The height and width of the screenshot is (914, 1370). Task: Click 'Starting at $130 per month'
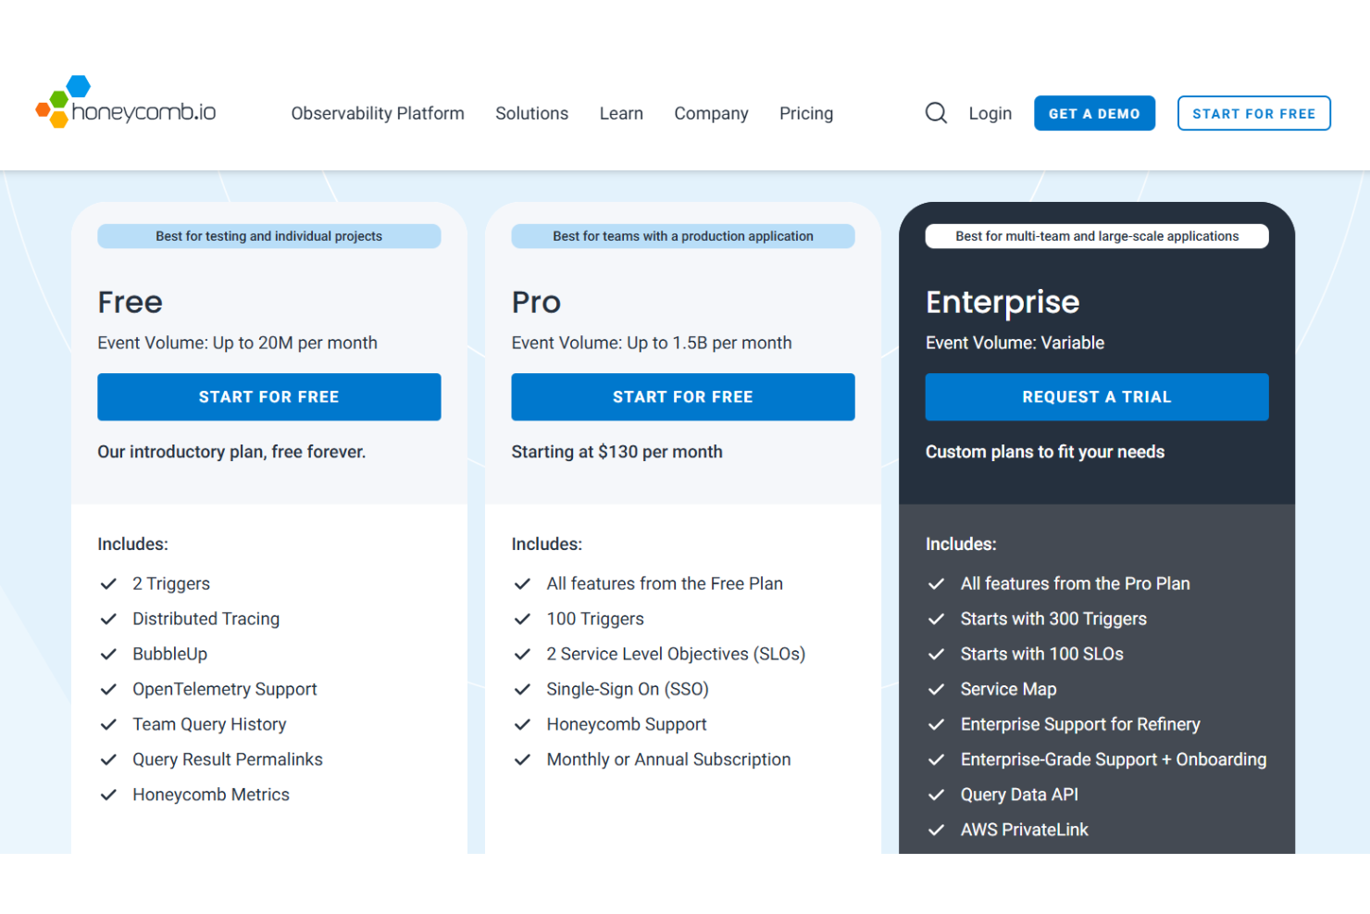[616, 452]
